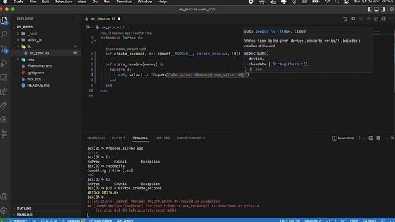
Task: Open the mix.exs file
Action: (x=34, y=79)
